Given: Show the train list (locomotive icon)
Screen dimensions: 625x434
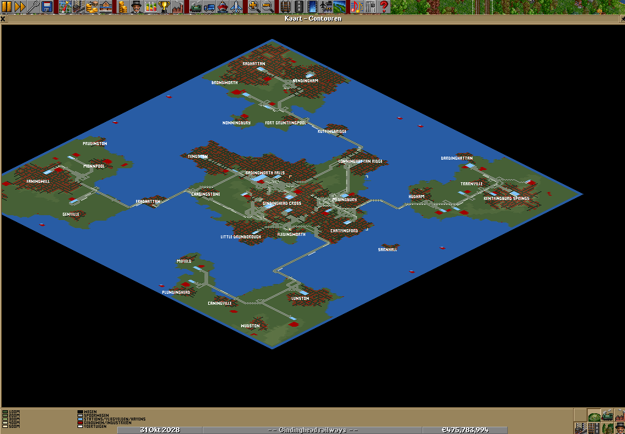Looking at the screenshot, I should click(195, 7).
